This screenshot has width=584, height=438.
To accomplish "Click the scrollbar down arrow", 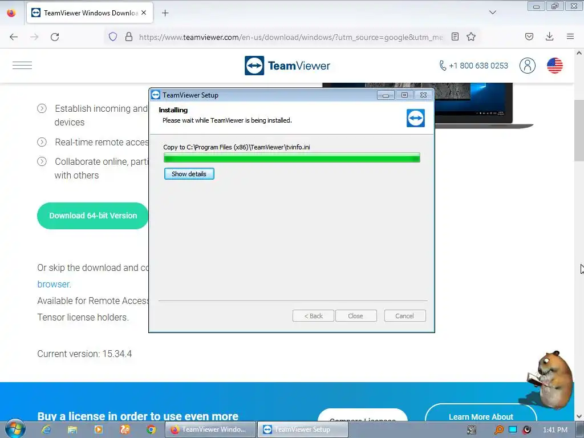I will point(579,416).
